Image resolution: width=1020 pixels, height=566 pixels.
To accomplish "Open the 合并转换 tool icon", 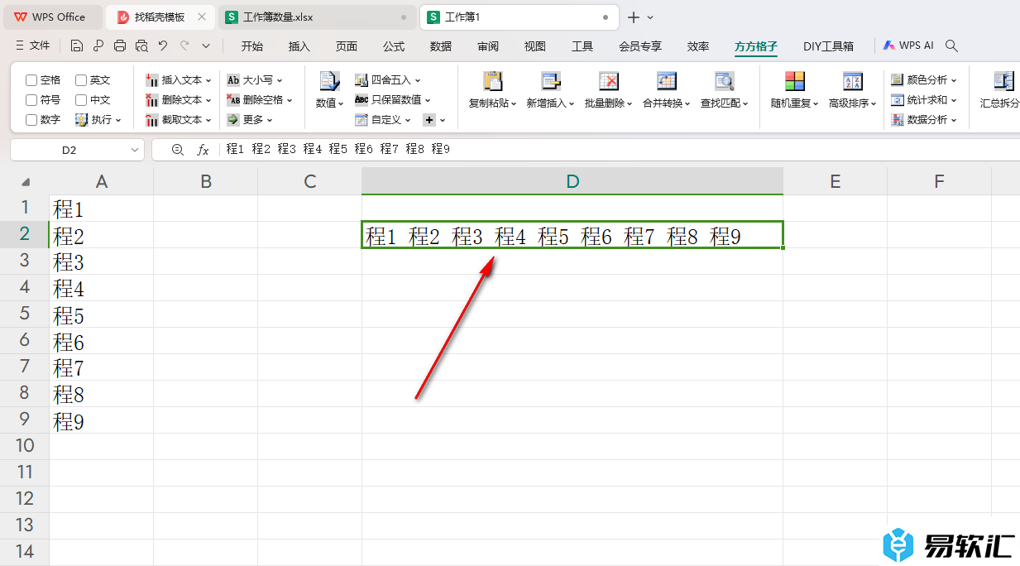I will tap(666, 81).
